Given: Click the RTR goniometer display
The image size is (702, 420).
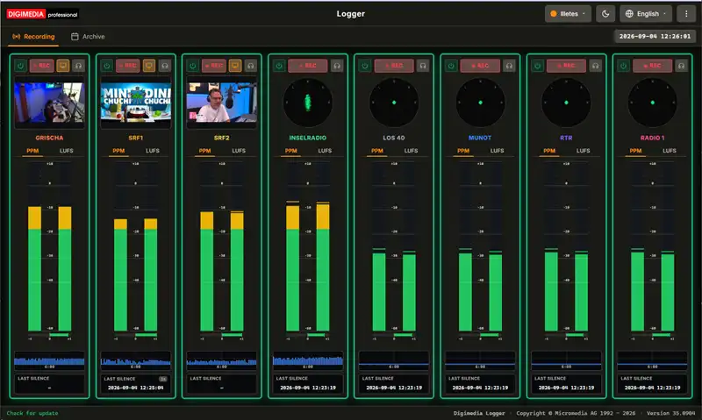Looking at the screenshot, I should pyautogui.click(x=566, y=103).
